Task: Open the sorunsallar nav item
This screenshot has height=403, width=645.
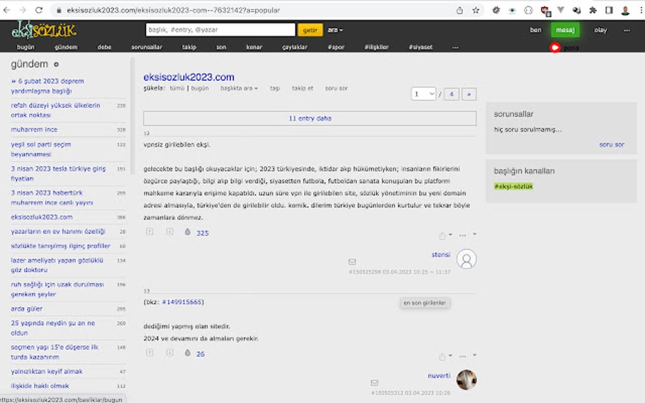Action: pyautogui.click(x=147, y=47)
